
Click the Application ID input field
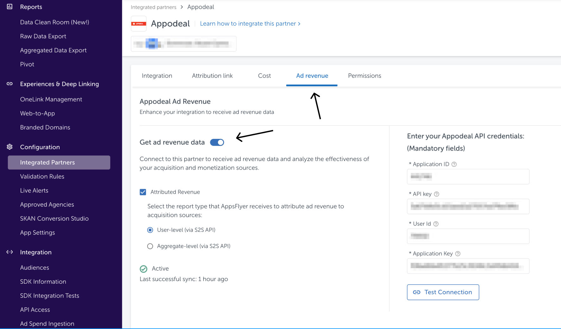(468, 177)
